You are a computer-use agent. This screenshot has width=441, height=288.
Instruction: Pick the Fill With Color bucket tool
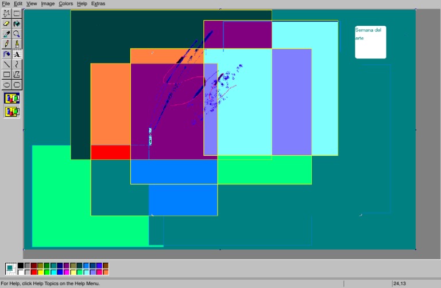17,23
